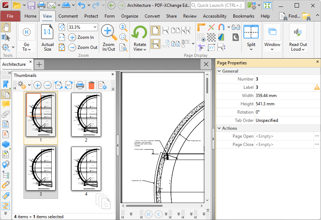Click the Undo icon
The image size is (321, 220).
82,5
